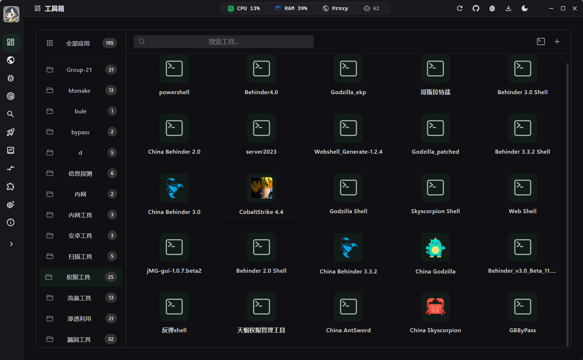
Task: Launch China Godzilla dinosaur icon
Action: pyautogui.click(x=435, y=247)
